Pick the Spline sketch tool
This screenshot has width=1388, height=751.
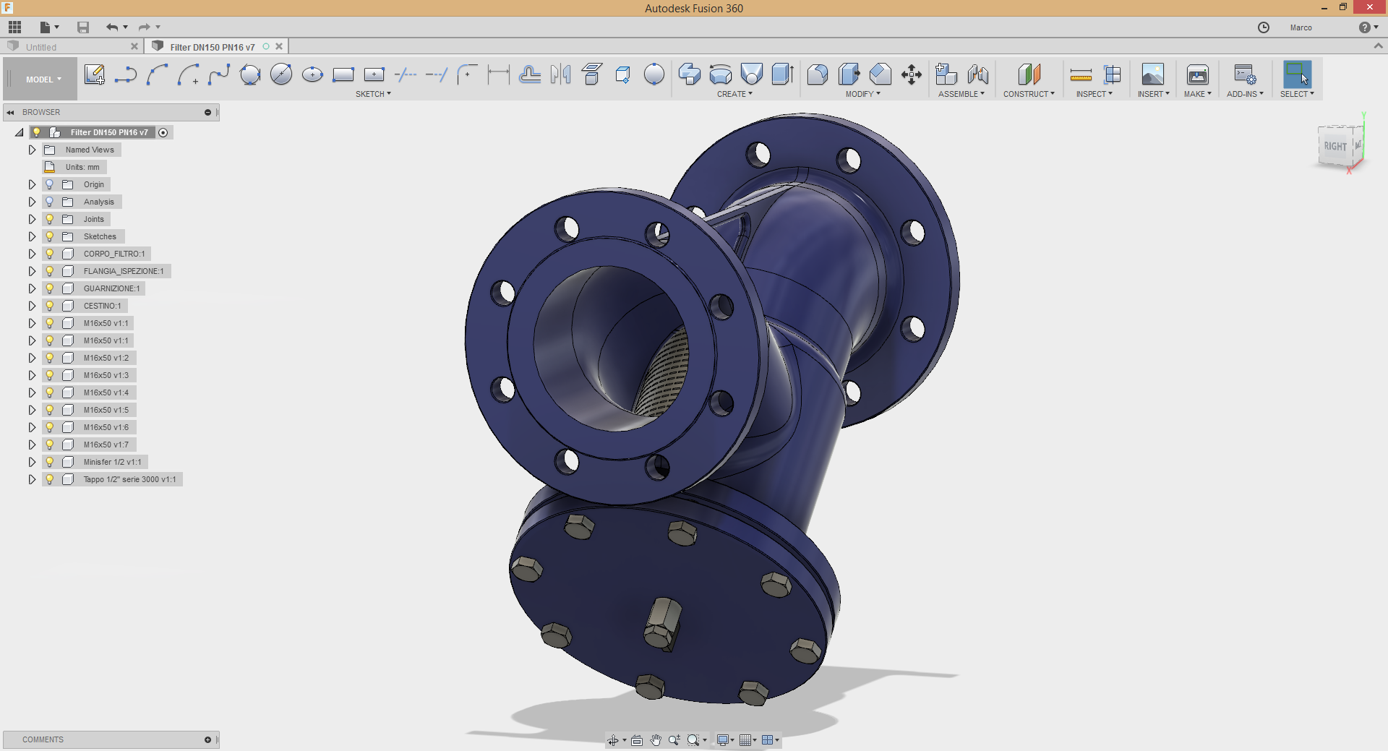point(219,74)
